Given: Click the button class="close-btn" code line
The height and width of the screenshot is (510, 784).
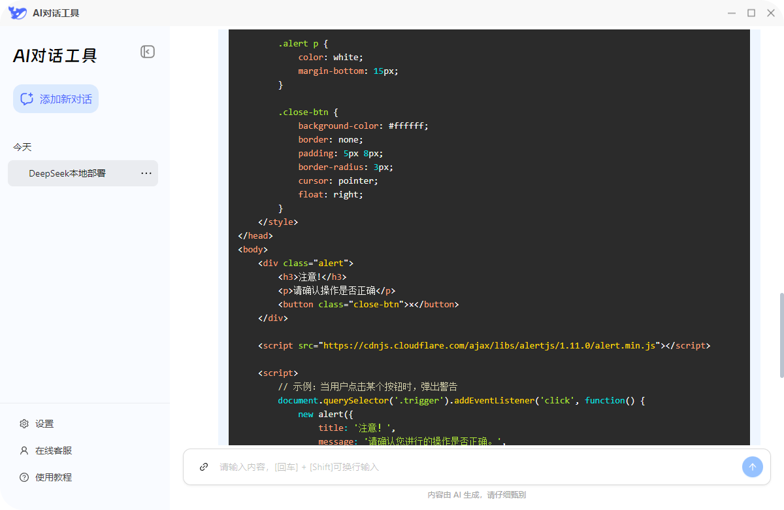Looking at the screenshot, I should [x=368, y=304].
